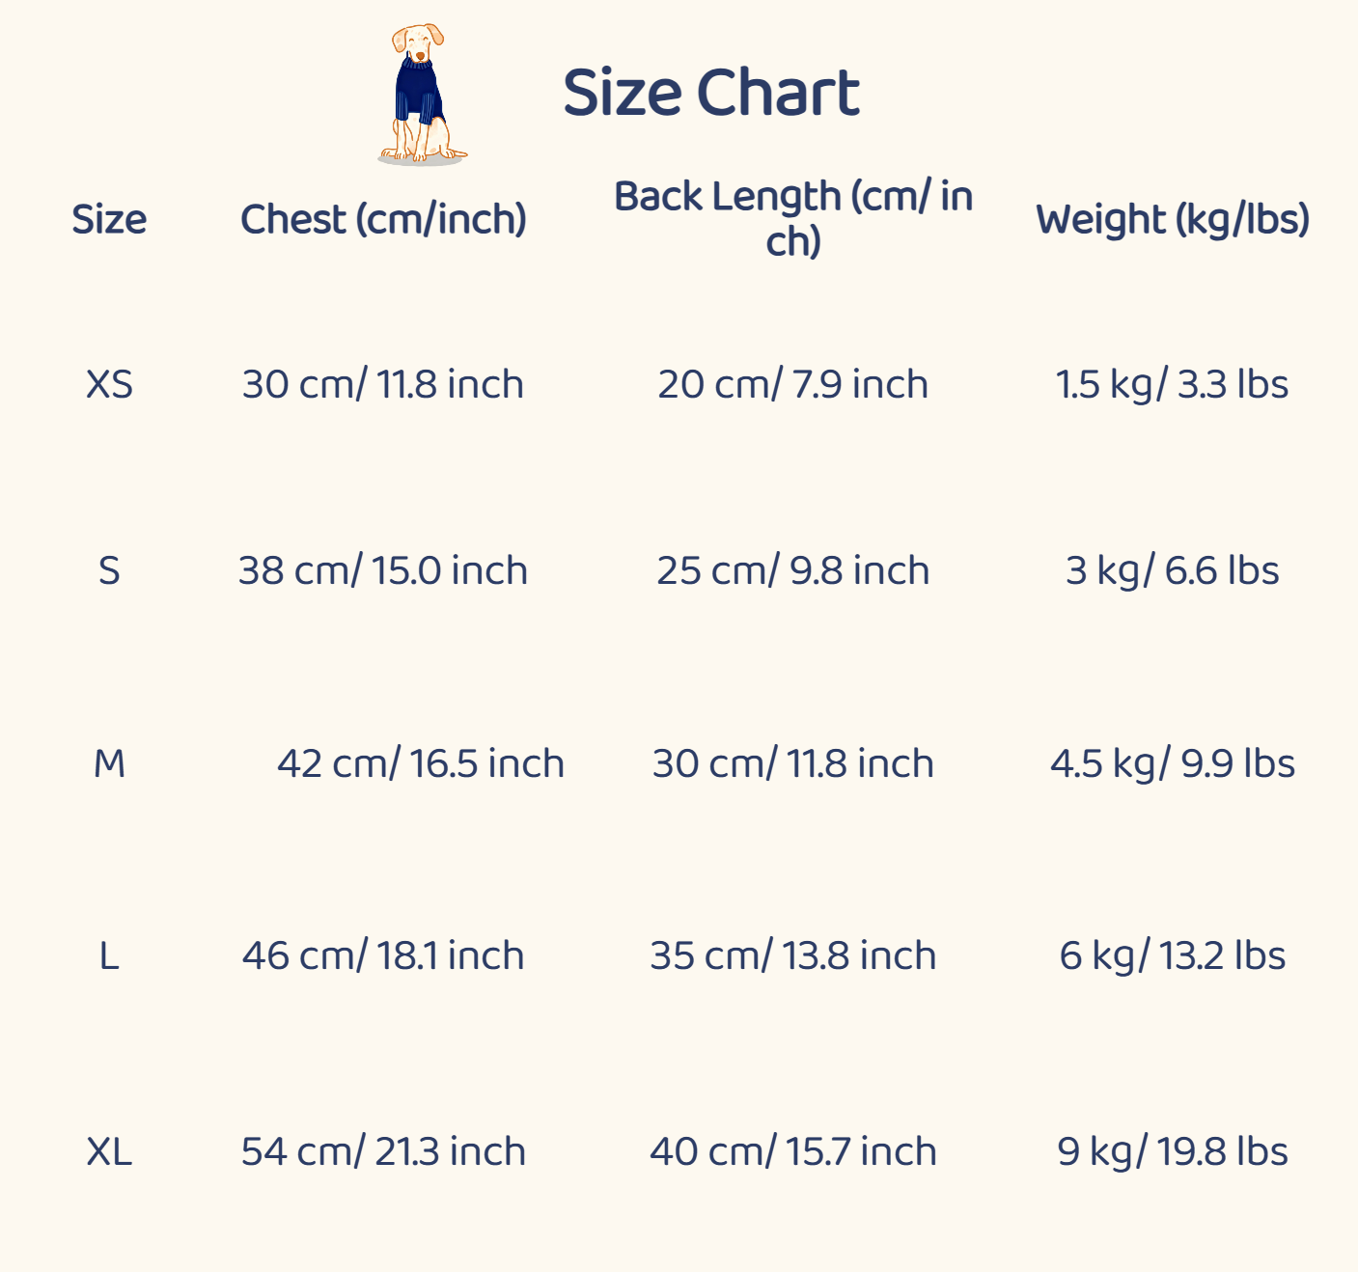Click the Back Length column header

click(x=792, y=218)
